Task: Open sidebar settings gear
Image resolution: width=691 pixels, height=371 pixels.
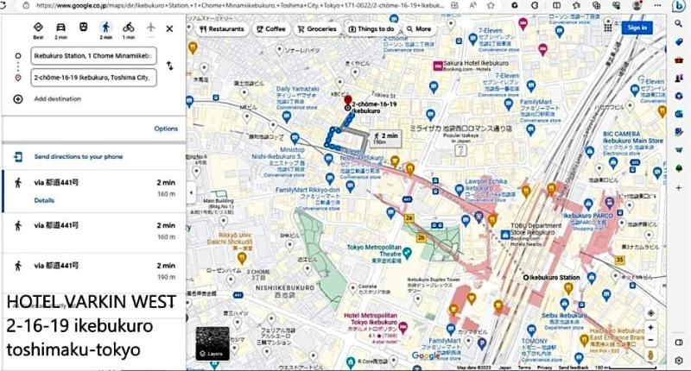Action: click(x=679, y=360)
